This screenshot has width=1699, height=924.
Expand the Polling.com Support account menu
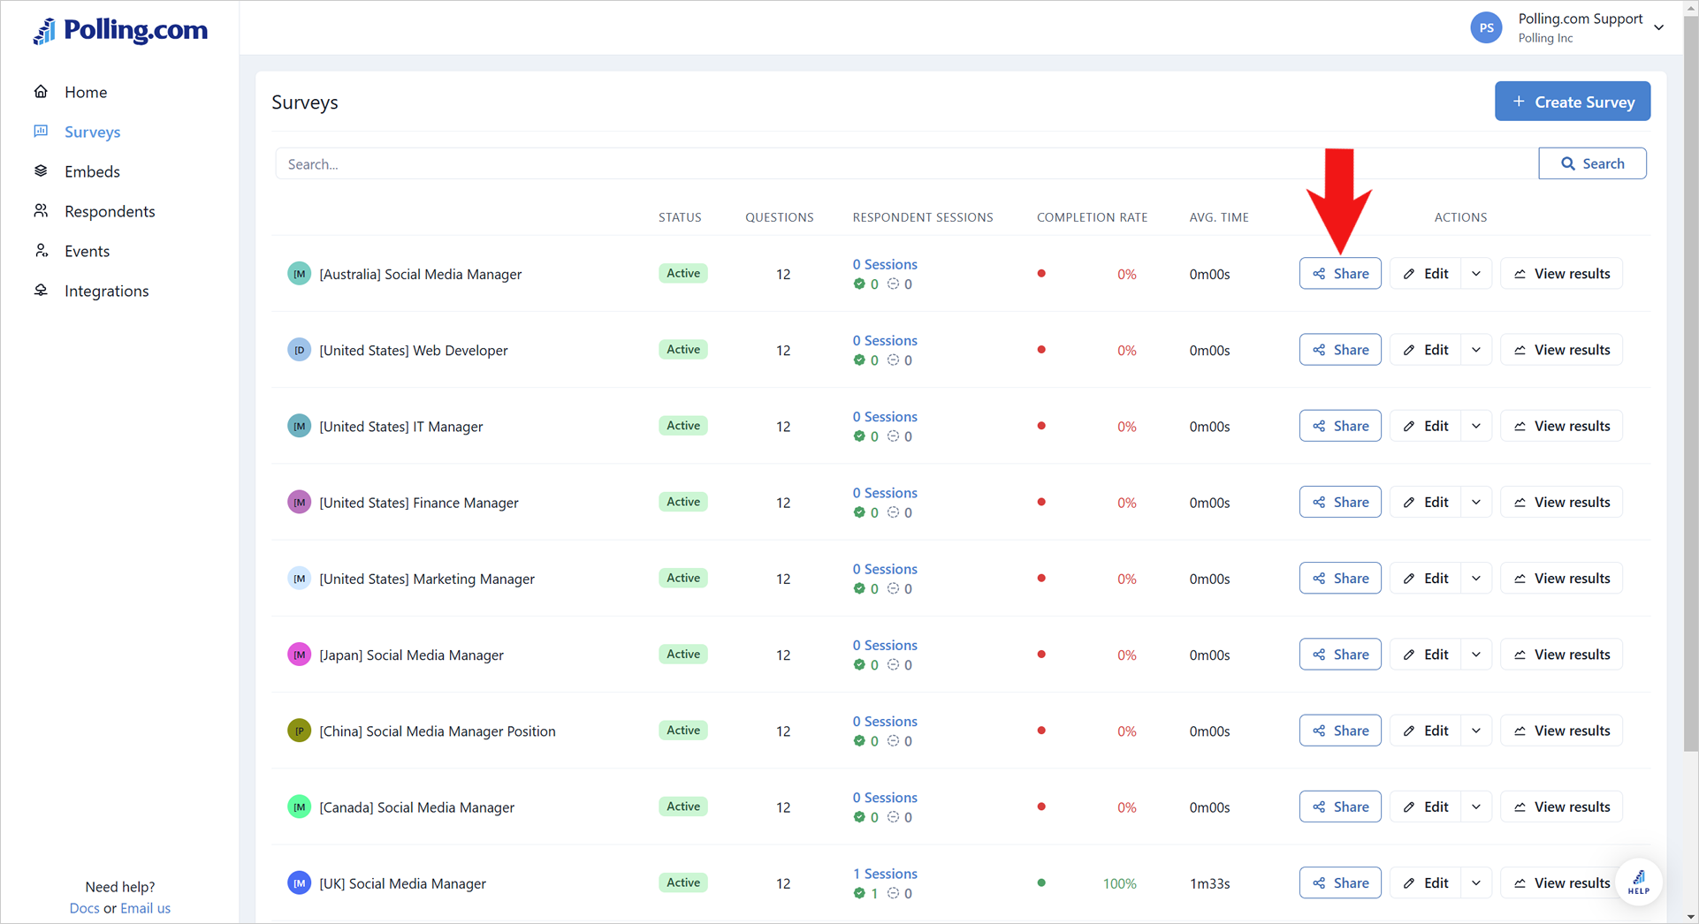click(1659, 27)
